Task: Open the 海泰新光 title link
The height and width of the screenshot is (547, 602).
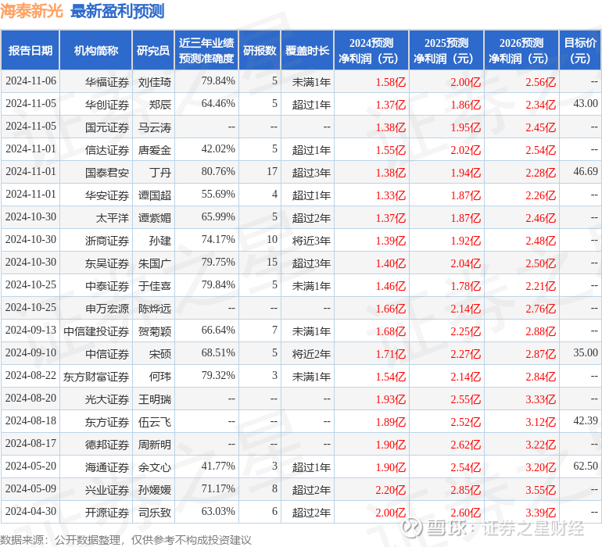Action: (x=31, y=11)
